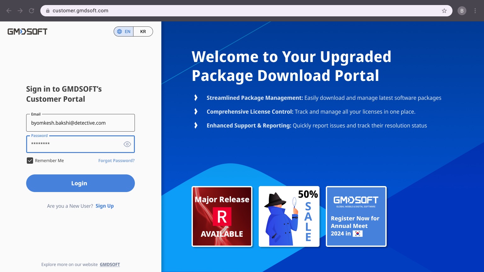Viewport: 484px width, 272px height.
Task: Click the Streamlined Package Management bullet chevron
Action: coord(196,98)
